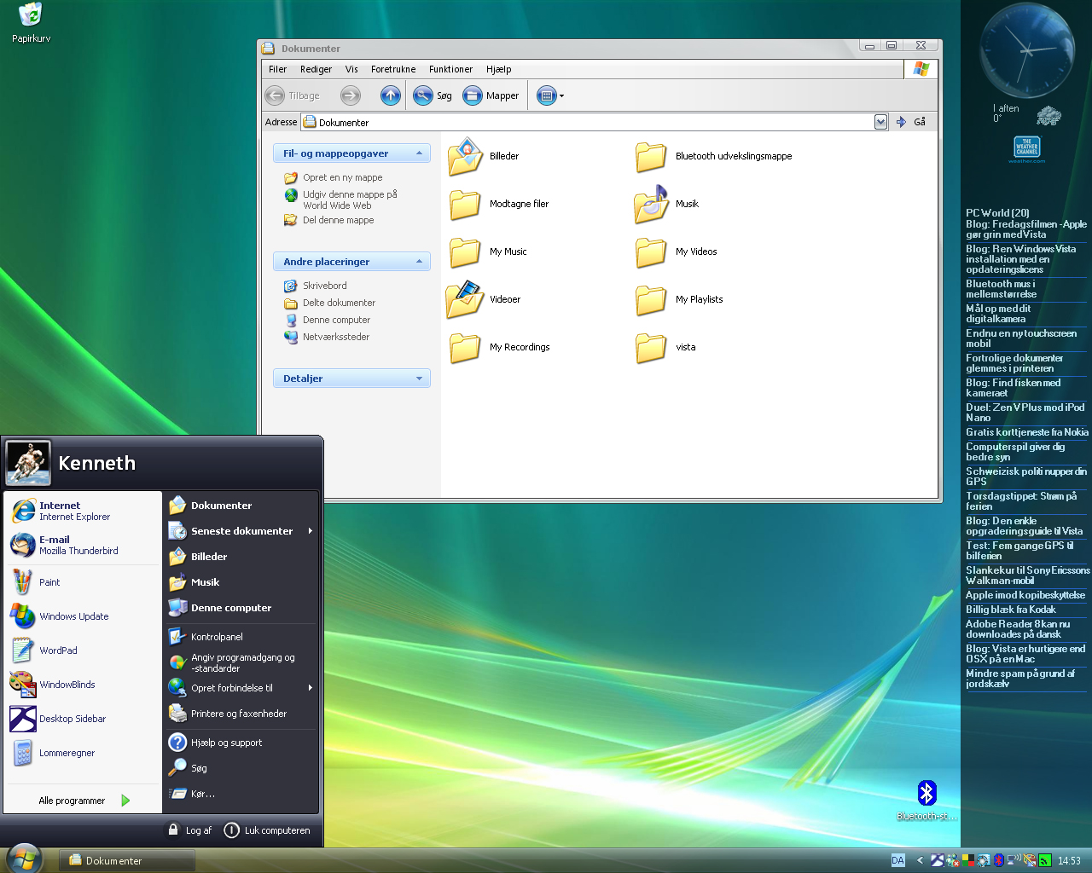Collapse the Fil- og mappeopgaver panel
This screenshot has height=873, width=1092.
(419, 153)
